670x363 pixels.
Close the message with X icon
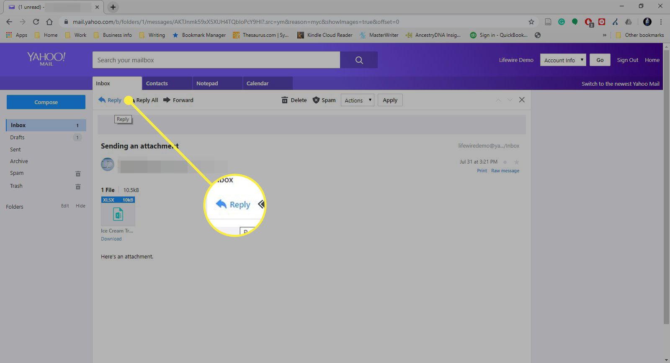pos(522,100)
